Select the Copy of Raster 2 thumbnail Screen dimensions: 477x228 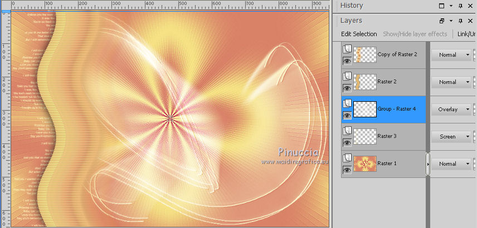365,54
